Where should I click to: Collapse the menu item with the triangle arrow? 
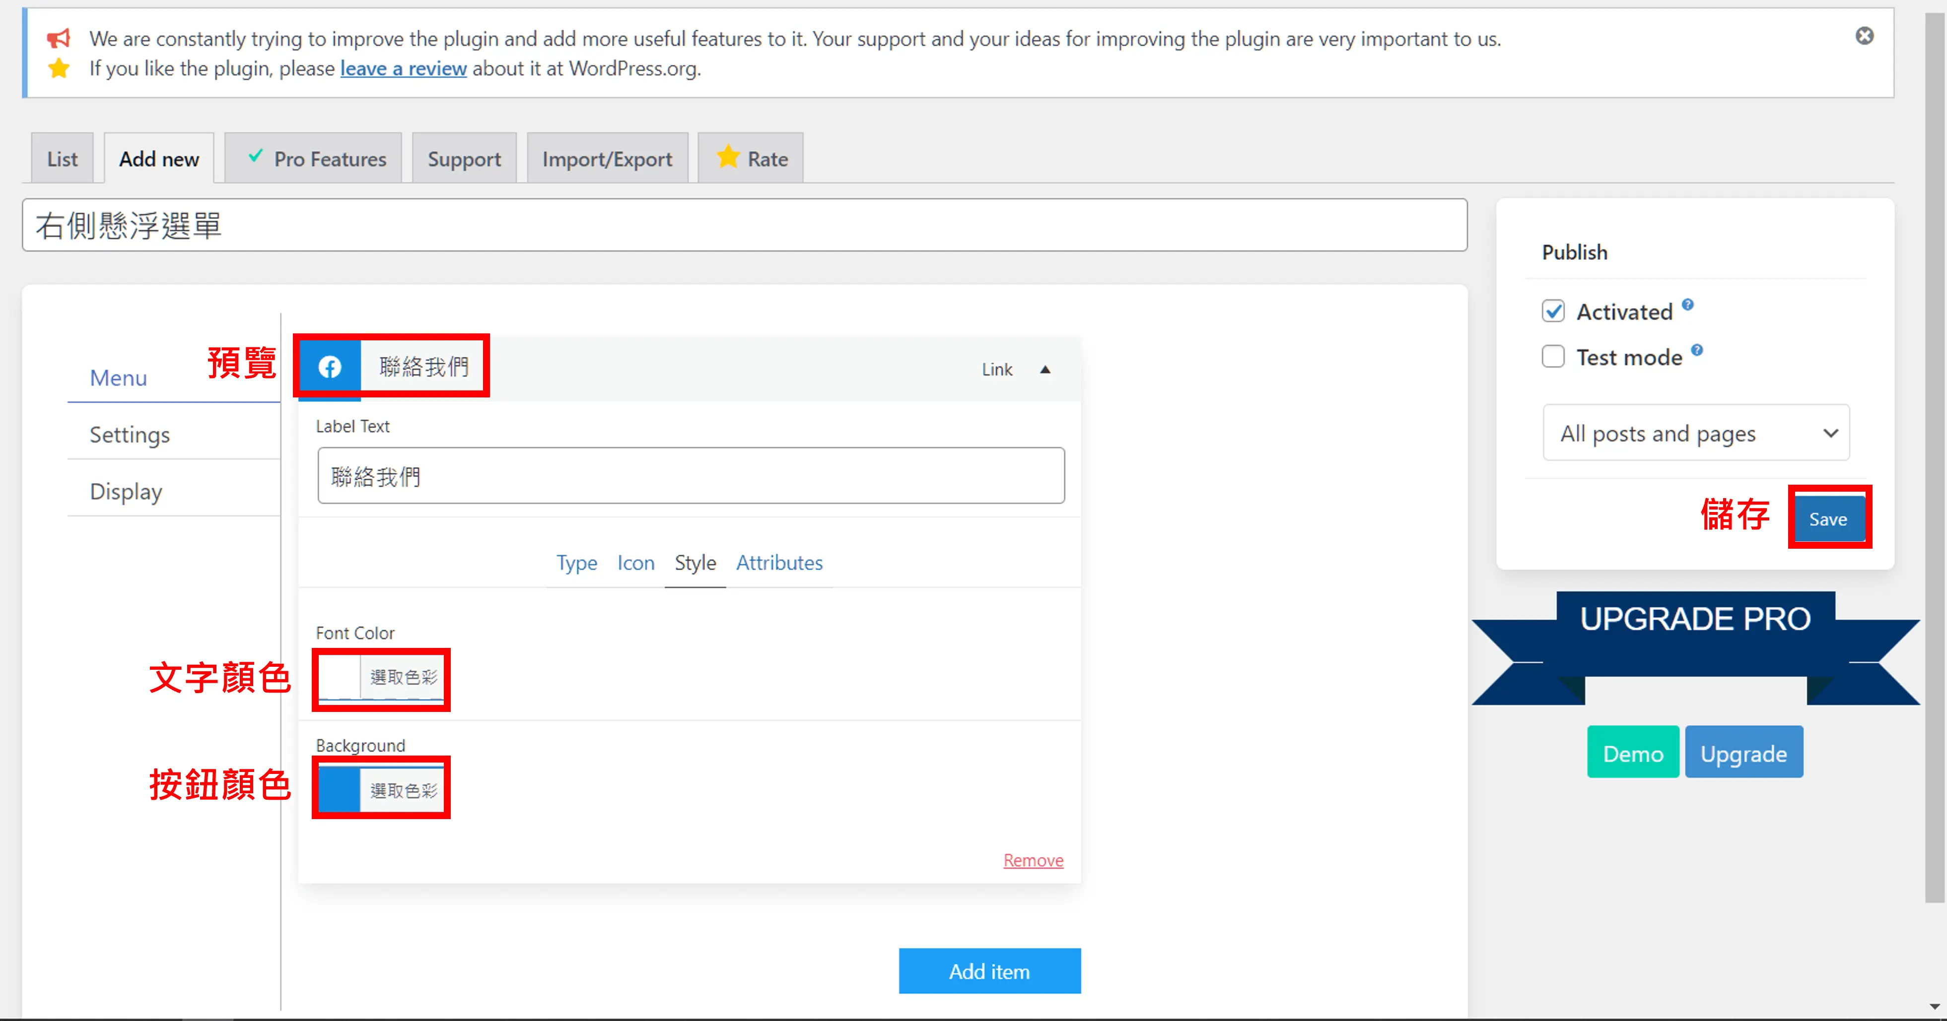point(1045,369)
